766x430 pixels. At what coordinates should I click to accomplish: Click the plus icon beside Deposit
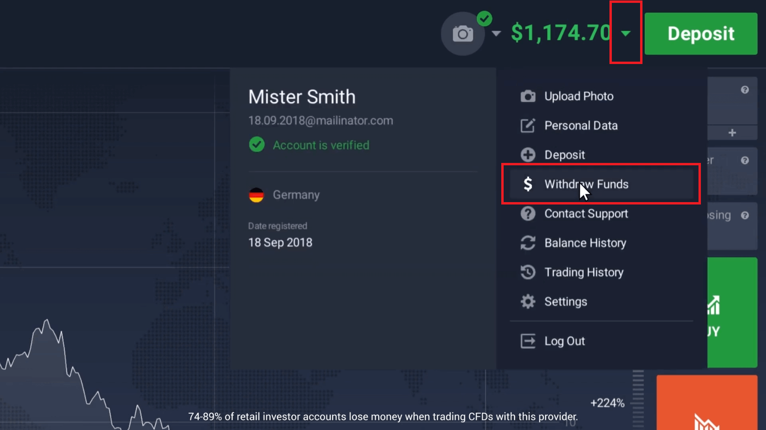tap(528, 155)
